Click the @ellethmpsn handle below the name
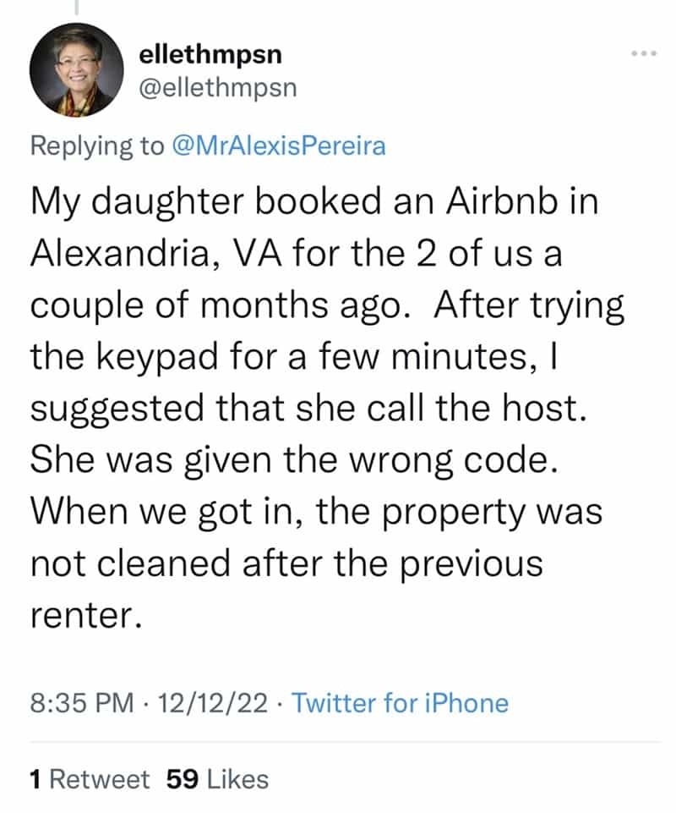 coord(217,87)
